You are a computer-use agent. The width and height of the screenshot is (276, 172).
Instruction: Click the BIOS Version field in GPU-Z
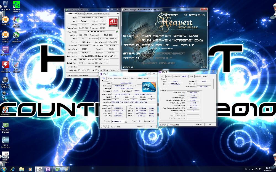tap(96, 32)
